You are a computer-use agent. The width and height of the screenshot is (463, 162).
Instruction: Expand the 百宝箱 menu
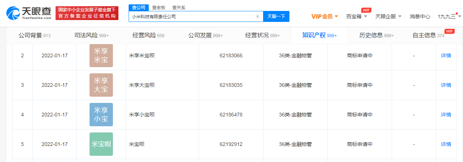coord(356,16)
